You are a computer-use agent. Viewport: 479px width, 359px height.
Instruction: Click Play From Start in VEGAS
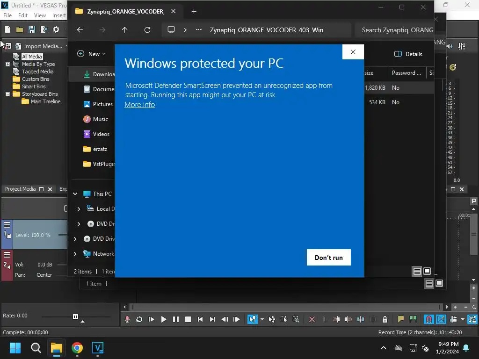tap(151, 319)
